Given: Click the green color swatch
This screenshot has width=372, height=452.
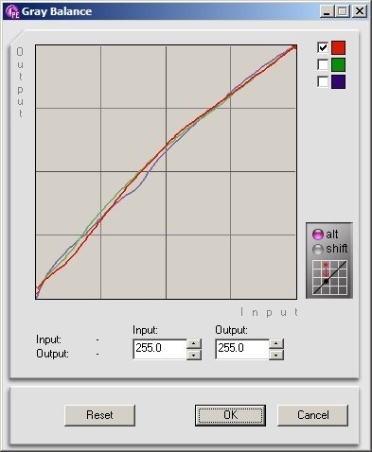Looking at the screenshot, I should 338,64.
